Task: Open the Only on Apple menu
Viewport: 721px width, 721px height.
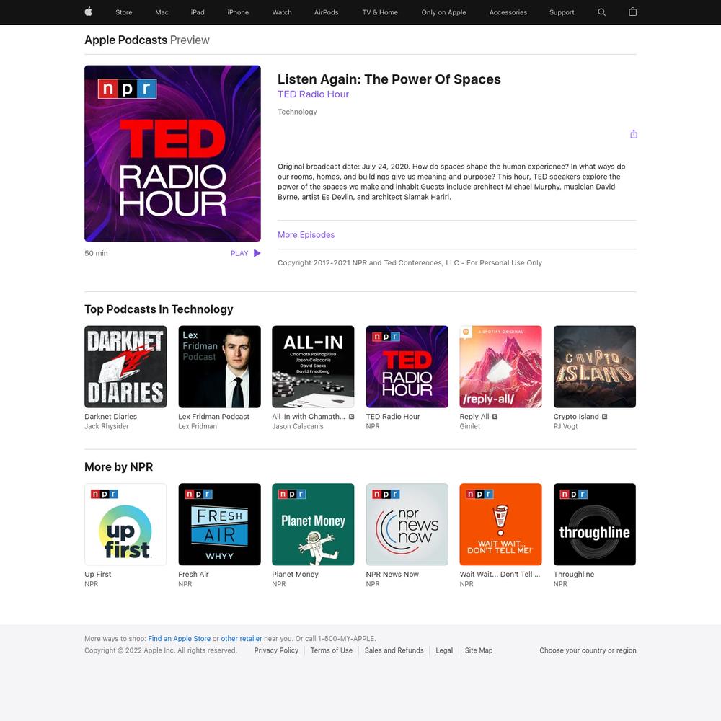Action: coord(443,12)
